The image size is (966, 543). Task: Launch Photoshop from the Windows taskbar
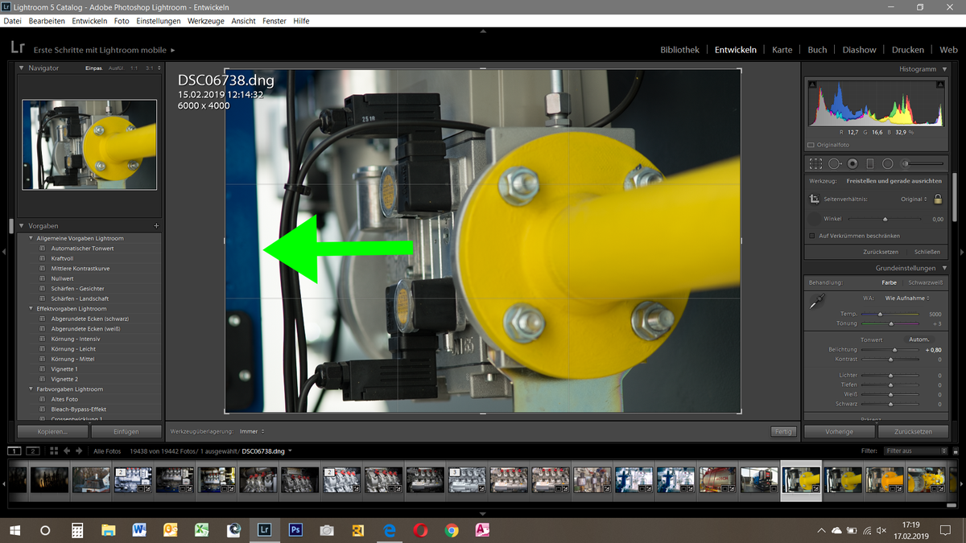pos(295,530)
